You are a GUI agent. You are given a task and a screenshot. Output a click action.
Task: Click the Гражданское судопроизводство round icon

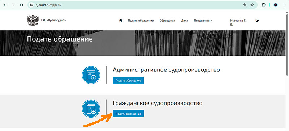coord(91,109)
